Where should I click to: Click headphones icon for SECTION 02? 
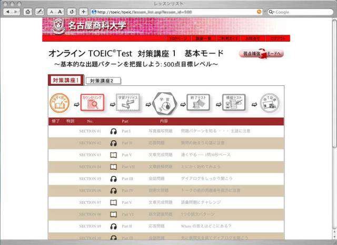[x=114, y=143]
